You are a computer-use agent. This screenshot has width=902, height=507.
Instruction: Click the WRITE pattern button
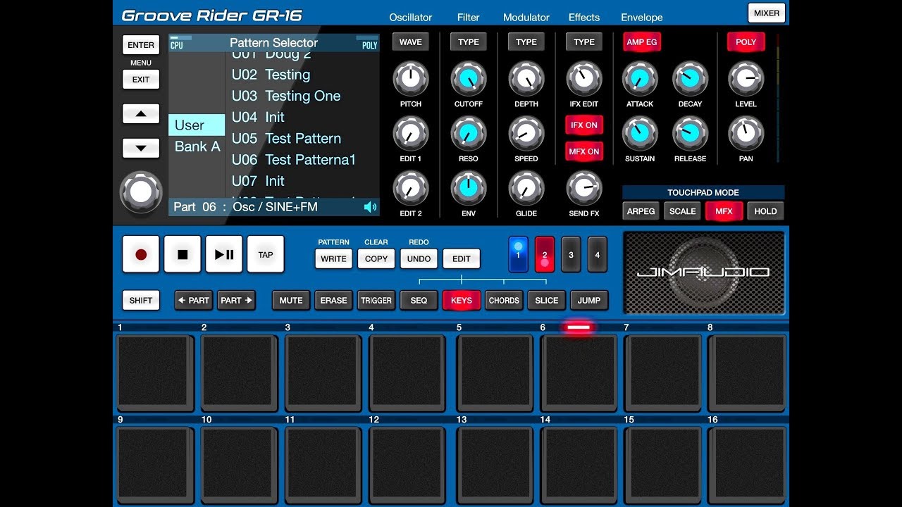point(333,258)
